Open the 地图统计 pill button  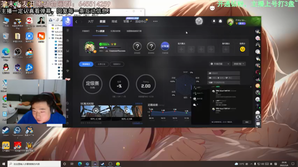click(x=117, y=64)
